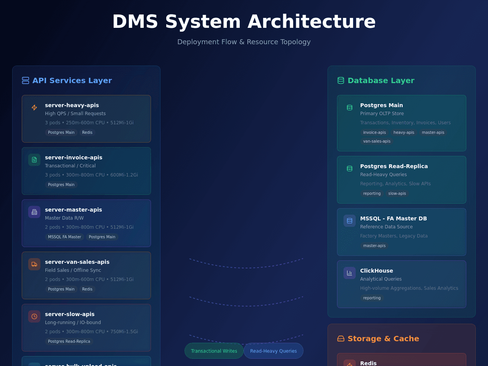Screen dimensions: 488x366
Task: Click 'Primary OLTP Store' description
Action: click(x=382, y=114)
